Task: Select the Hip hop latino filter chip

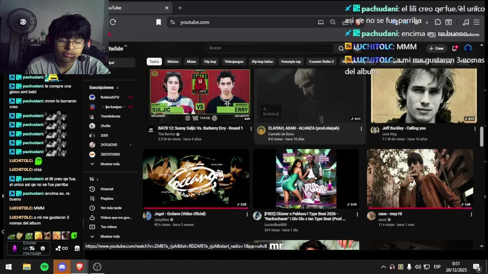Action: pyautogui.click(x=262, y=62)
